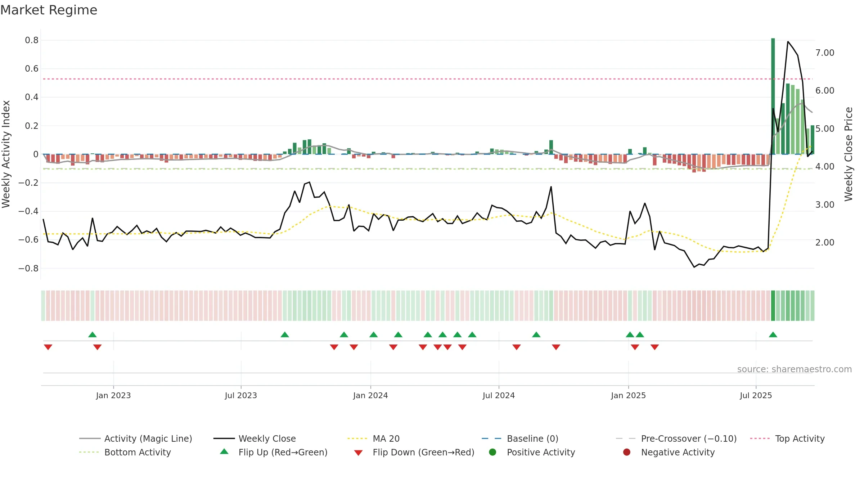Click the Jul 2024 x-axis label
This screenshot has width=864, height=486.
pos(499,395)
